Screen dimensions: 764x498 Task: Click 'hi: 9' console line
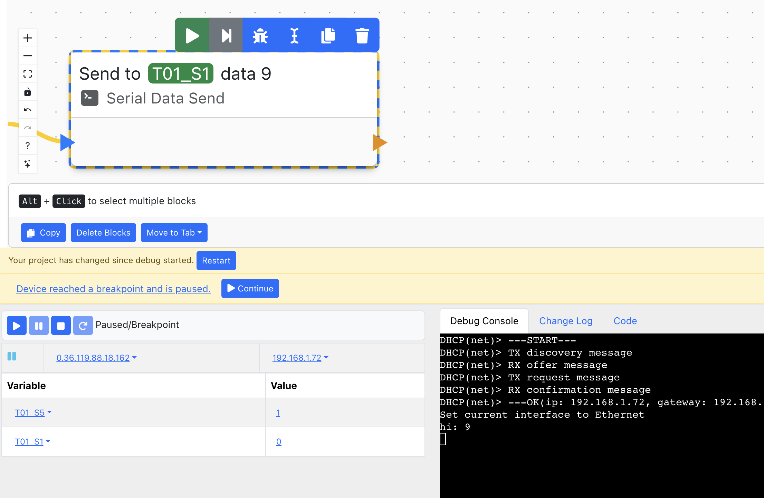pyautogui.click(x=455, y=427)
